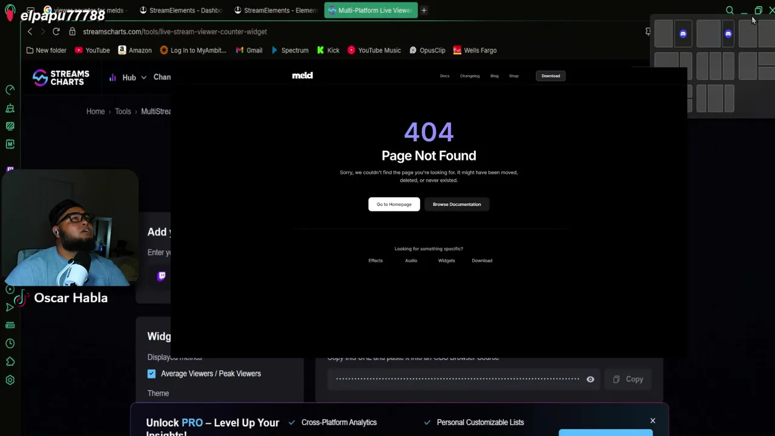Go to Home breadcrumb link

[x=95, y=111]
